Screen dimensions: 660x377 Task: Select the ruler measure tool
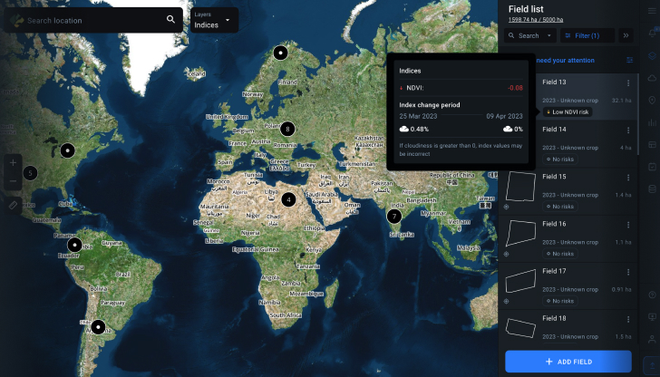tap(13, 205)
